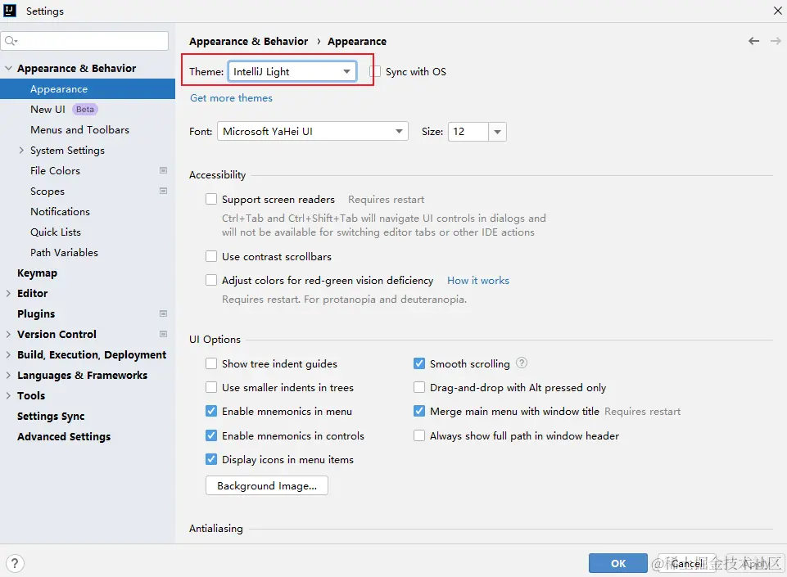The height and width of the screenshot is (577, 787).
Task: Expand Languages & Frameworks section
Action: click(x=8, y=376)
